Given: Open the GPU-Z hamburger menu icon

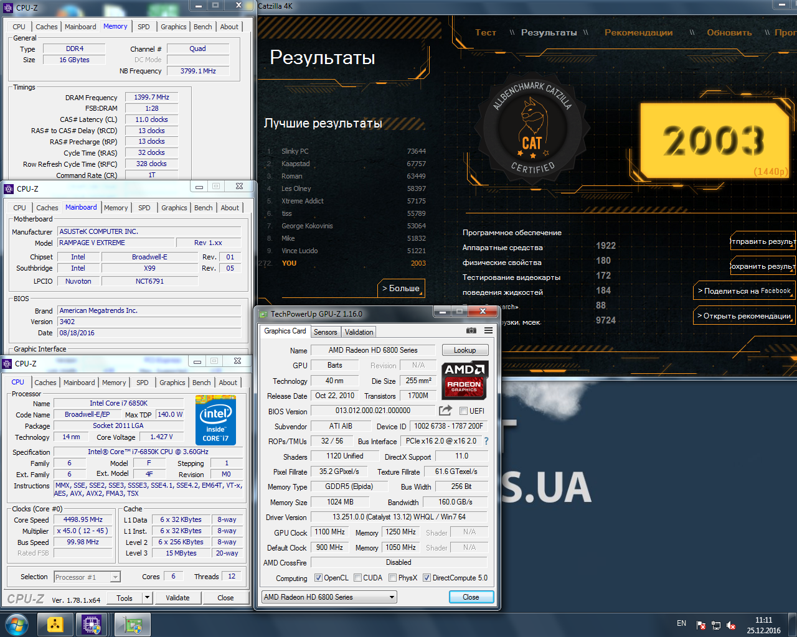Looking at the screenshot, I should (488, 330).
